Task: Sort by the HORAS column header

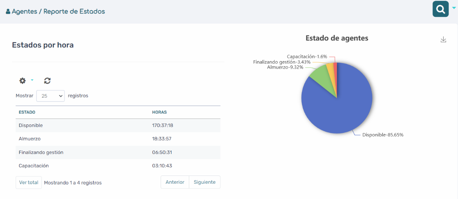Action: (159, 112)
